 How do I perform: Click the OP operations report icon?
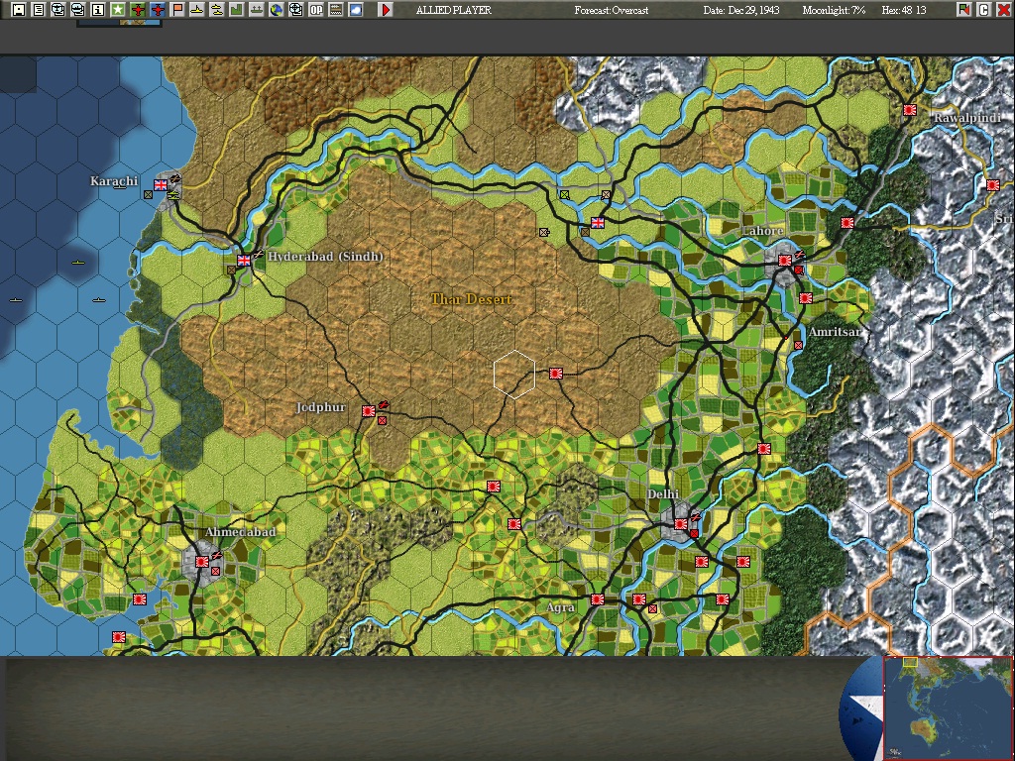pyautogui.click(x=316, y=10)
